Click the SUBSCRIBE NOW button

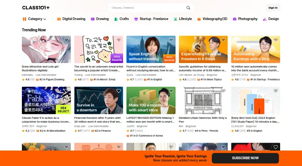coord(245,158)
